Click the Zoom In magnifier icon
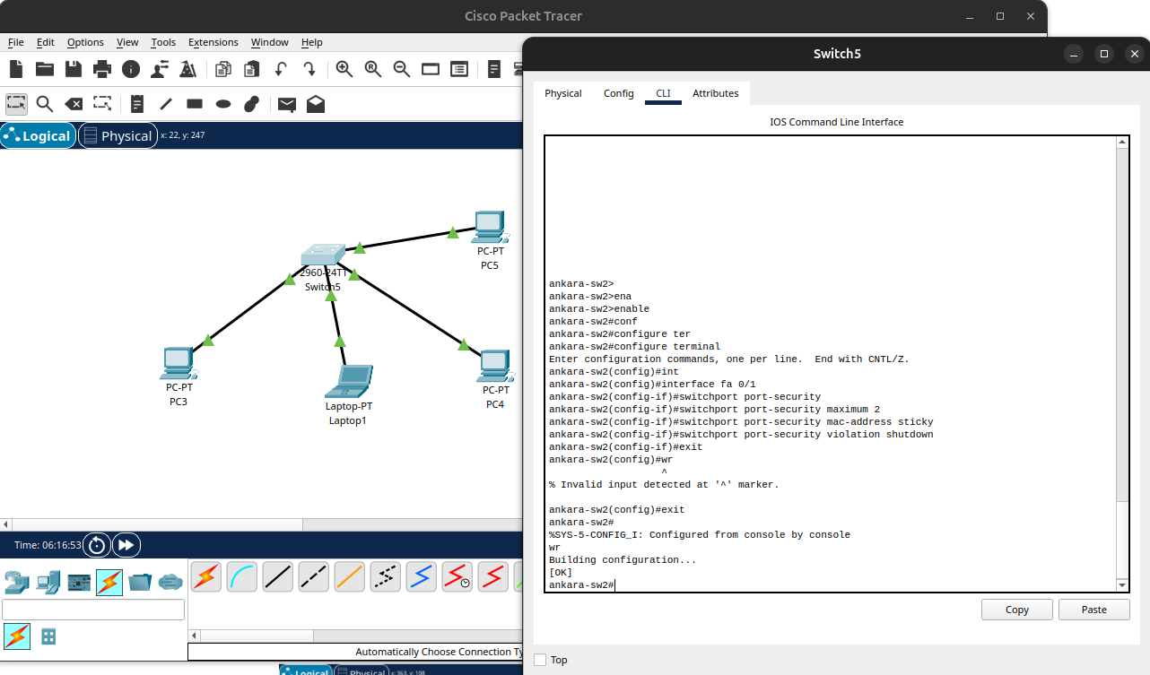1150x675 pixels. (344, 69)
